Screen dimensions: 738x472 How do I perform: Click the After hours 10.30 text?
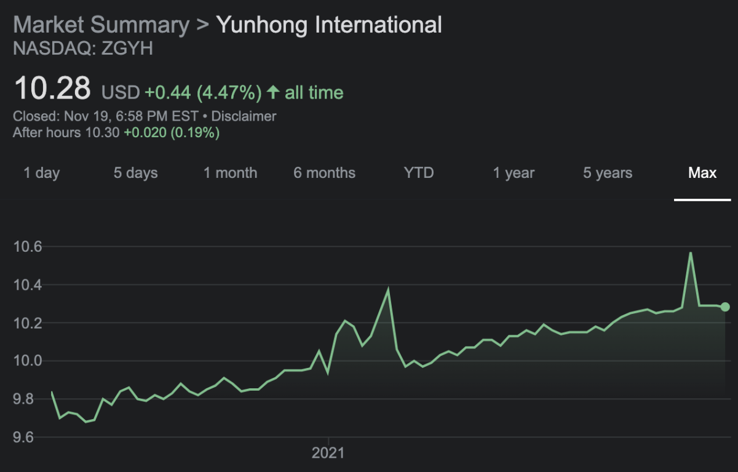coord(66,132)
